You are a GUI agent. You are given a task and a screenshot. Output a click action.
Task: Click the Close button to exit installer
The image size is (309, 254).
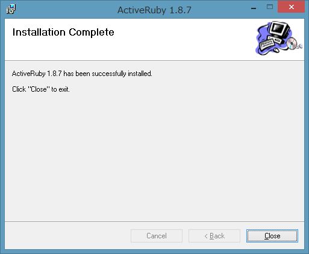[272, 236]
